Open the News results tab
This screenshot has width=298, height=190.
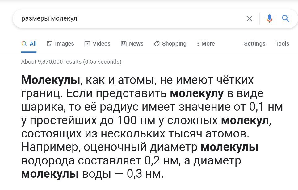pos(132,44)
